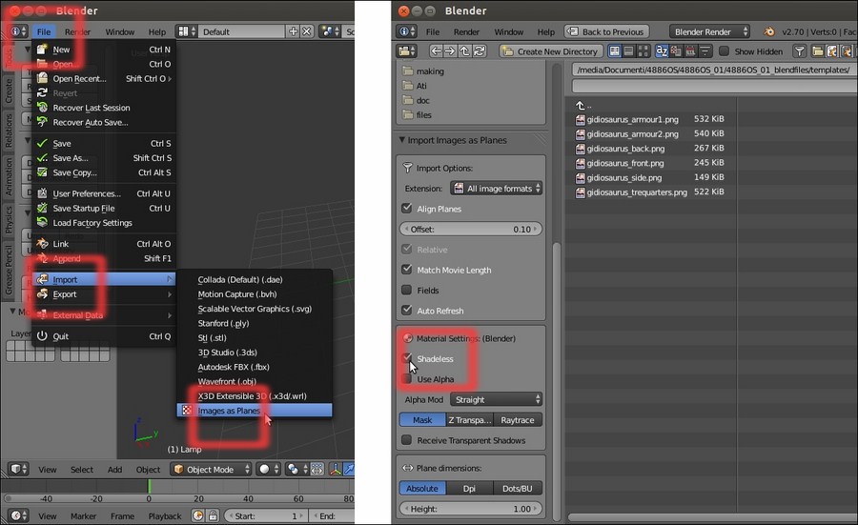
Task: Select Raytrace transparency option
Action: [518, 420]
